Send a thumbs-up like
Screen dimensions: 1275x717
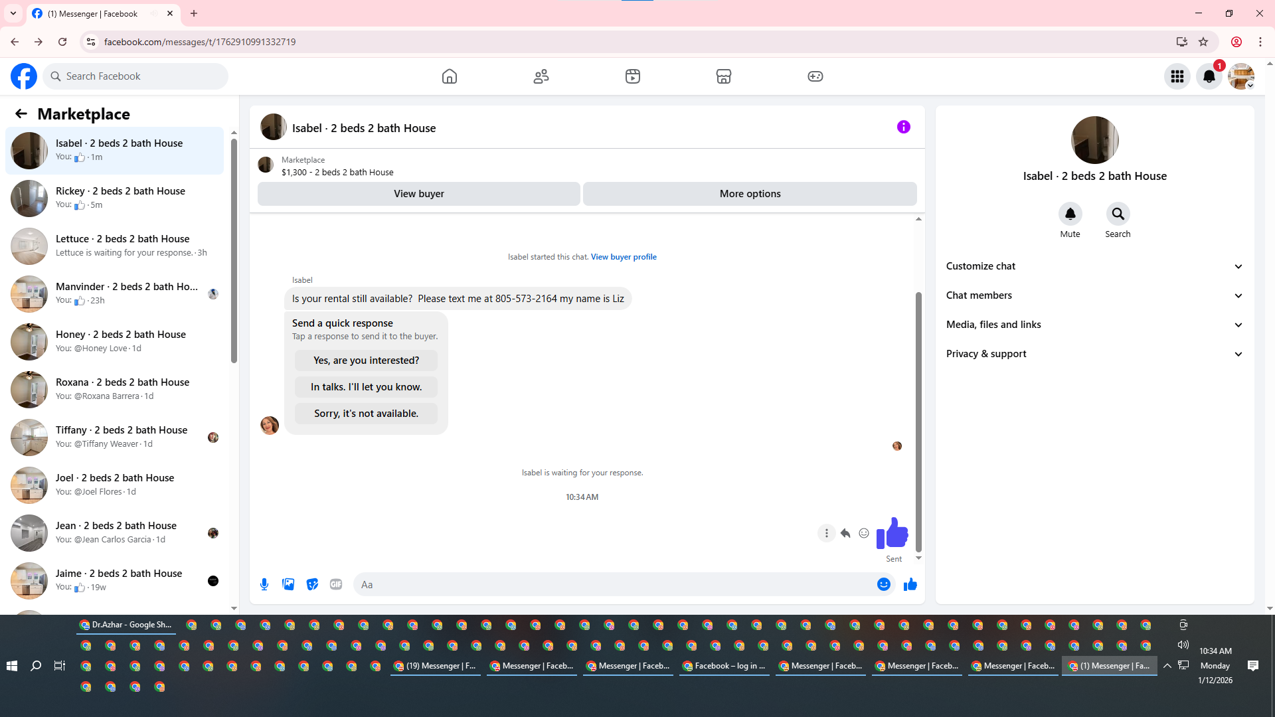pos(910,584)
